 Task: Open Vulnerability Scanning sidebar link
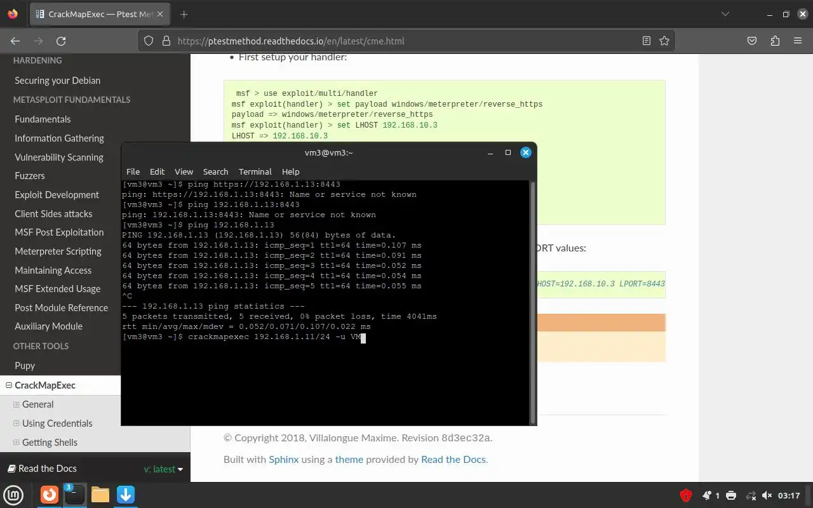coord(59,157)
